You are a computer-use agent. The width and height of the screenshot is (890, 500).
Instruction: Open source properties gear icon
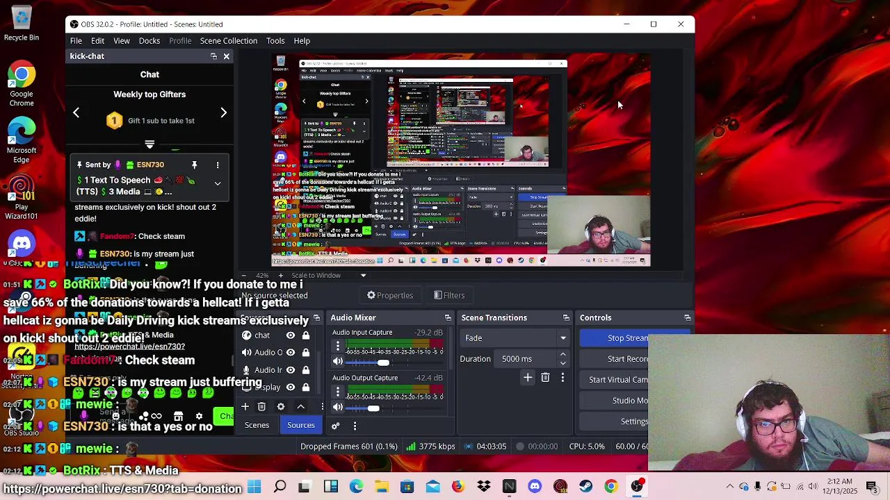tap(281, 407)
